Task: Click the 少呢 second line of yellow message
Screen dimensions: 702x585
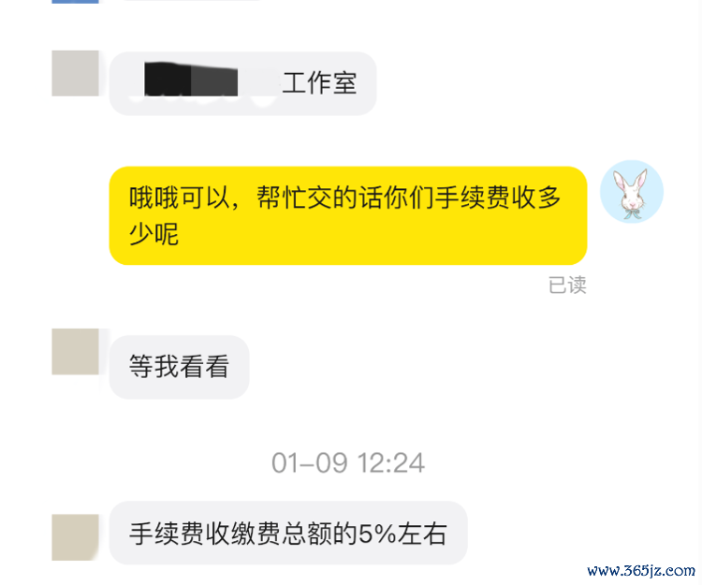Action: point(154,234)
